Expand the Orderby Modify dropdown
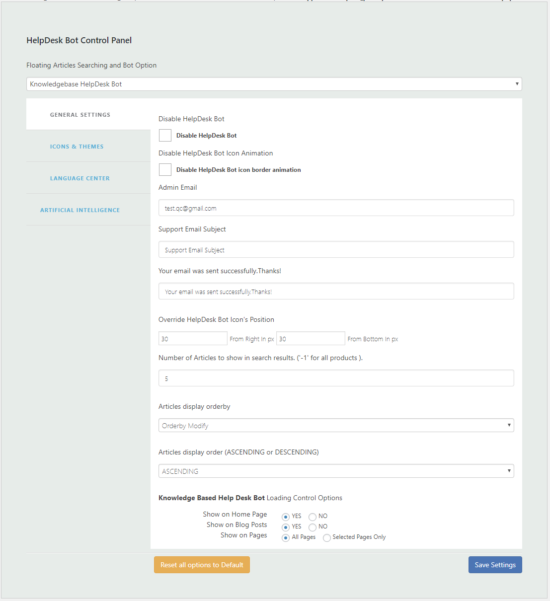 pyautogui.click(x=336, y=425)
